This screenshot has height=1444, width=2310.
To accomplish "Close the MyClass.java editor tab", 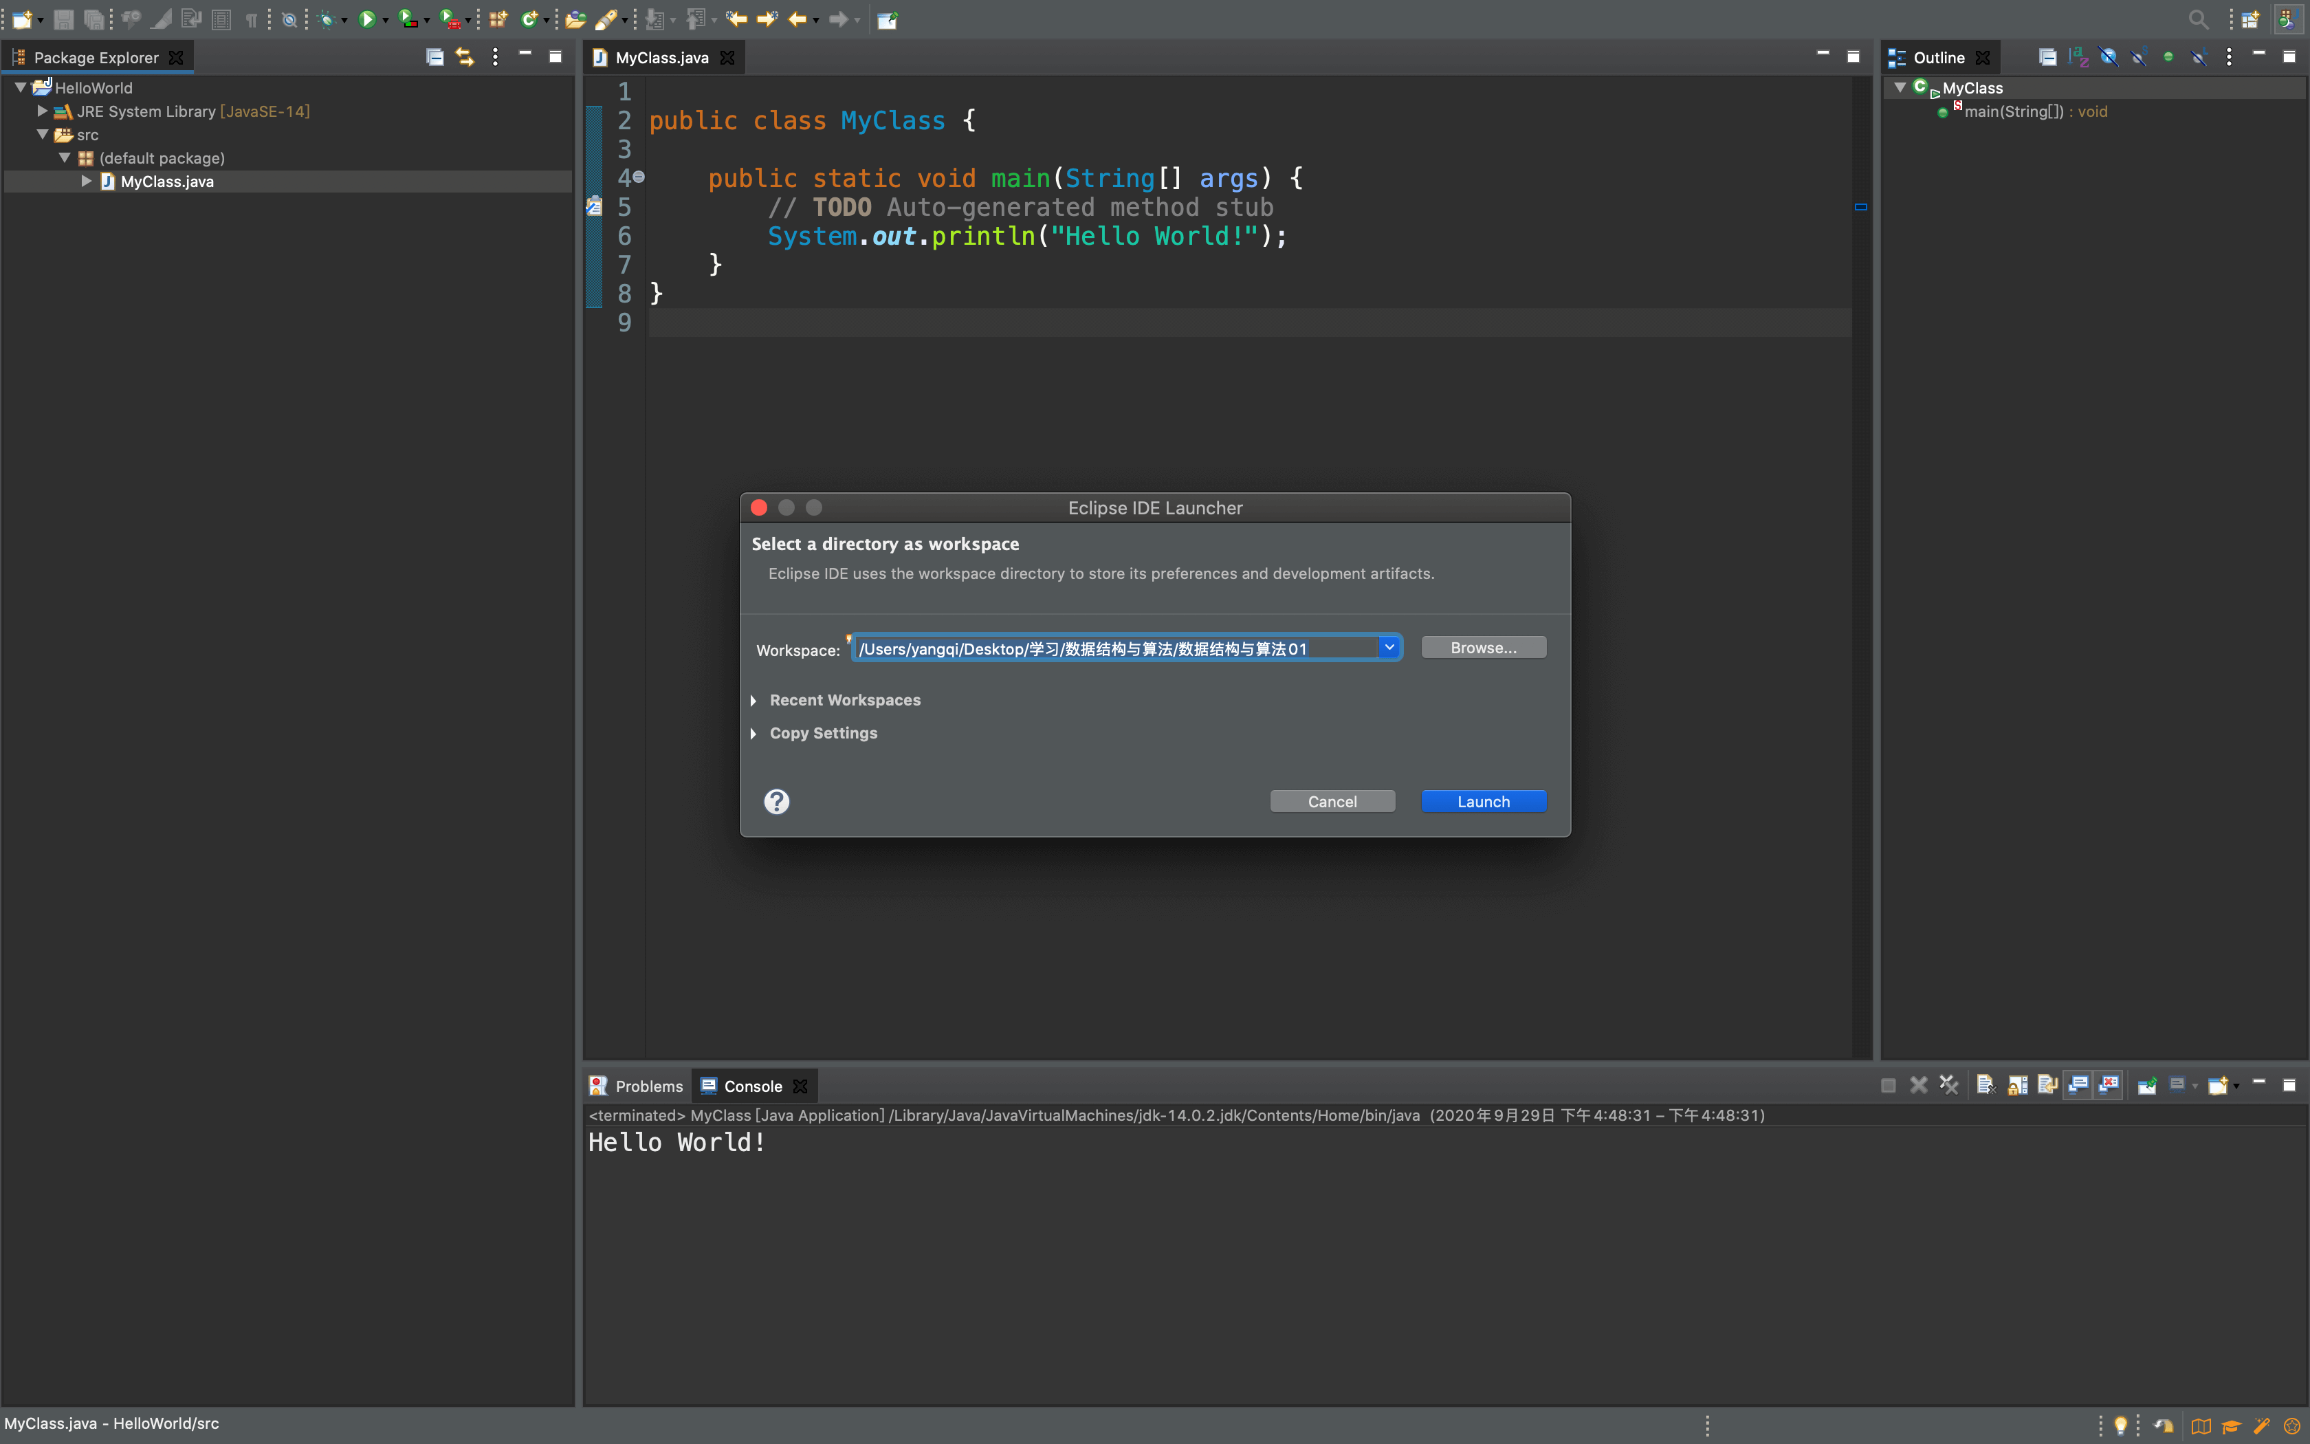I will pos(727,57).
